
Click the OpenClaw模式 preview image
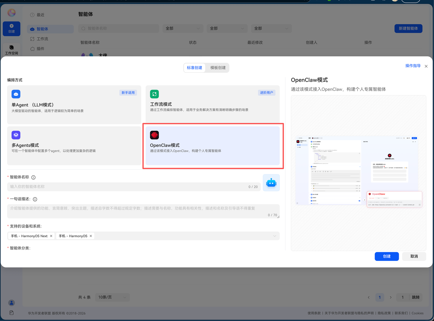tap(358, 173)
